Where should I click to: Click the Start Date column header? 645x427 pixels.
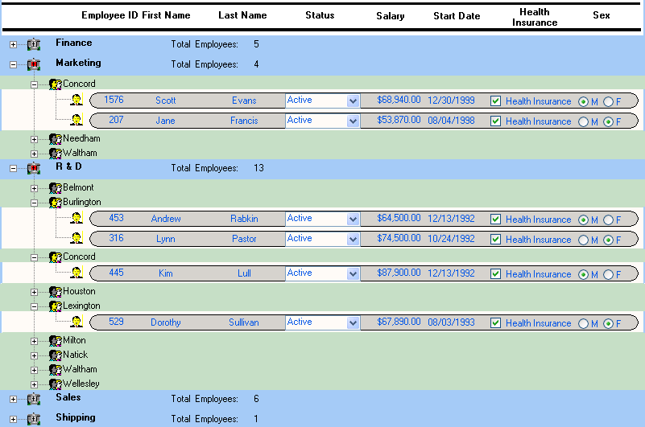coord(456,16)
